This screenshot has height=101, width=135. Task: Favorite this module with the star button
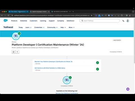pyautogui.click(x=13, y=52)
